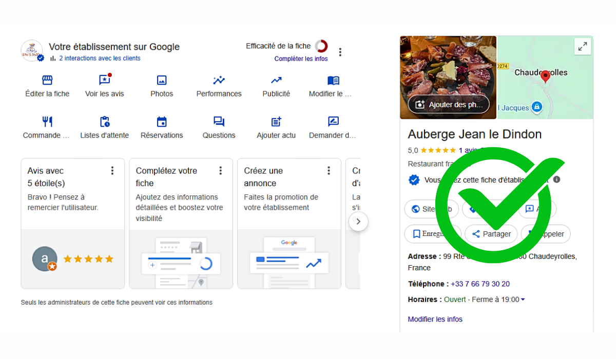
Task: Click the Enregistrer bookmark button
Action: (433, 234)
